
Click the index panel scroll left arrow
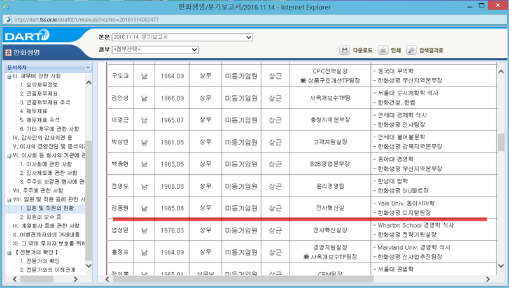click(15, 279)
